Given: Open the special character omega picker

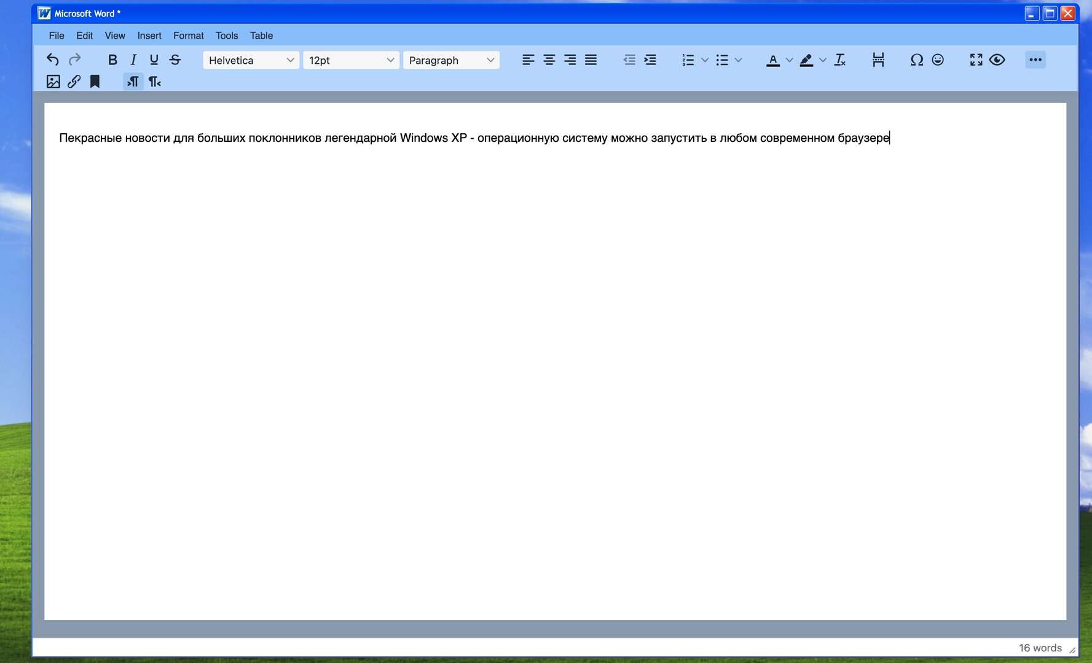Looking at the screenshot, I should [x=917, y=60].
